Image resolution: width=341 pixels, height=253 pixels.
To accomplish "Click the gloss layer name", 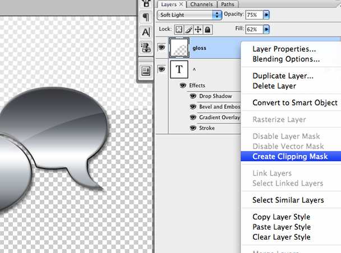I will point(199,48).
